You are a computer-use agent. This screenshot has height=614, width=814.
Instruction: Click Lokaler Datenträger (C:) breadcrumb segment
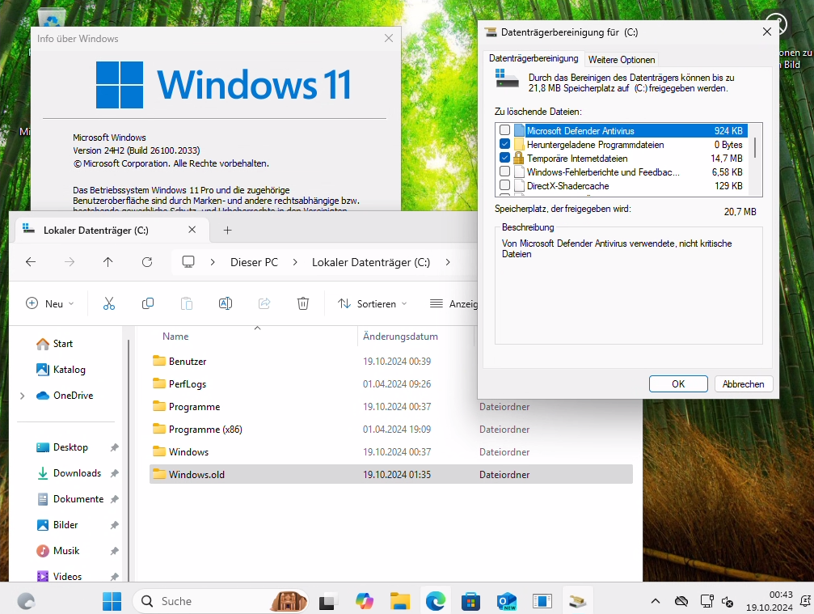pyautogui.click(x=371, y=262)
